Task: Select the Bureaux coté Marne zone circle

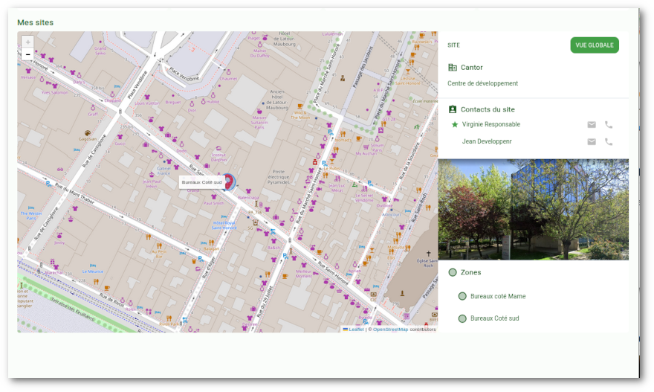Action: (462, 296)
